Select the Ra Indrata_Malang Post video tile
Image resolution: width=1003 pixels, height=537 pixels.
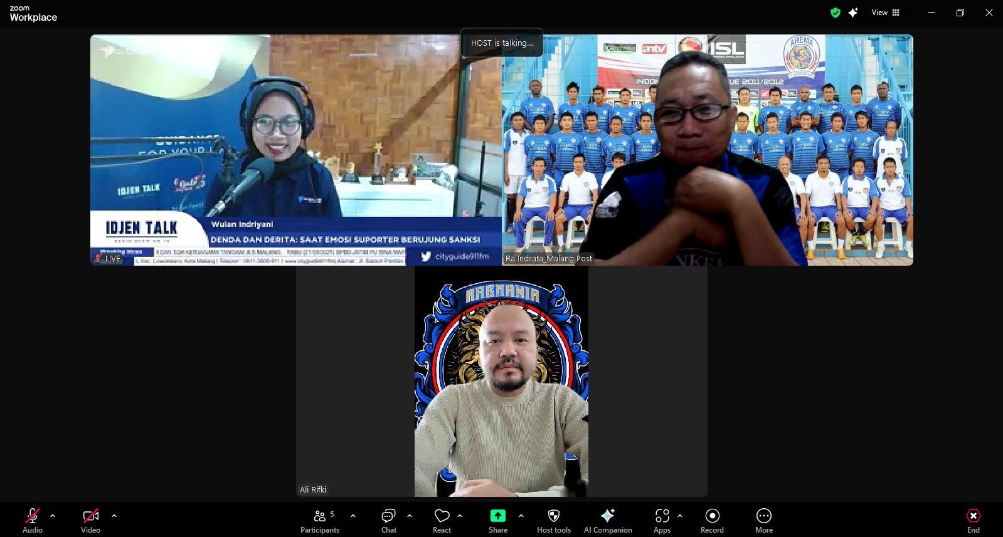(x=708, y=150)
